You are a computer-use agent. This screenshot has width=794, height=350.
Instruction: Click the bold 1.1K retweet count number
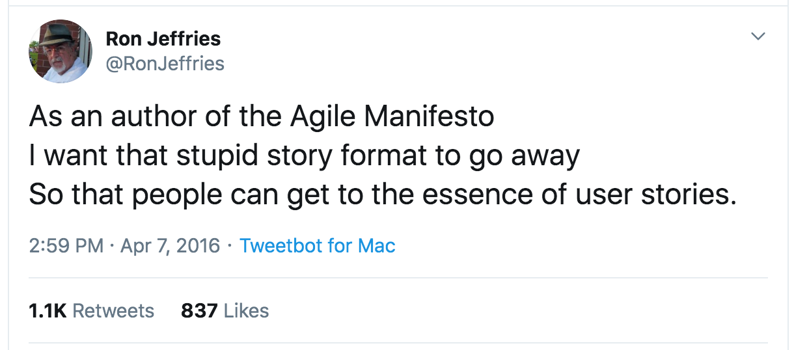pyautogui.click(x=48, y=310)
